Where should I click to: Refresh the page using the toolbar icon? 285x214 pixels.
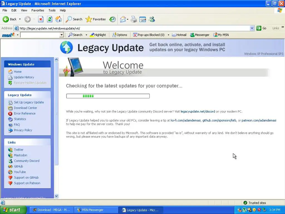[50, 19]
